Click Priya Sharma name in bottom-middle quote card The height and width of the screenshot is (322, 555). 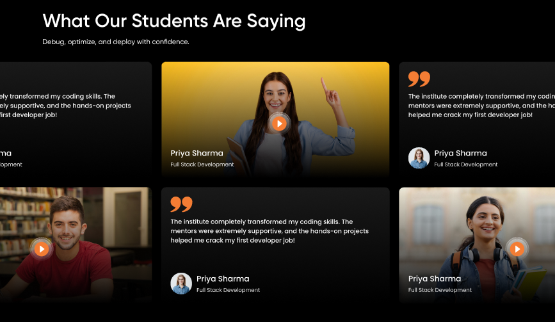tap(223, 279)
